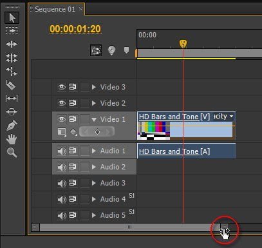
Task: Mute Audio 2 track speaker
Action: coord(62,167)
